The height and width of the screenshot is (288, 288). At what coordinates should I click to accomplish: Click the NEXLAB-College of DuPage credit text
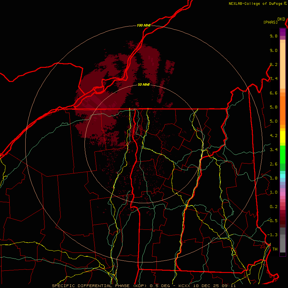coord(255,4)
